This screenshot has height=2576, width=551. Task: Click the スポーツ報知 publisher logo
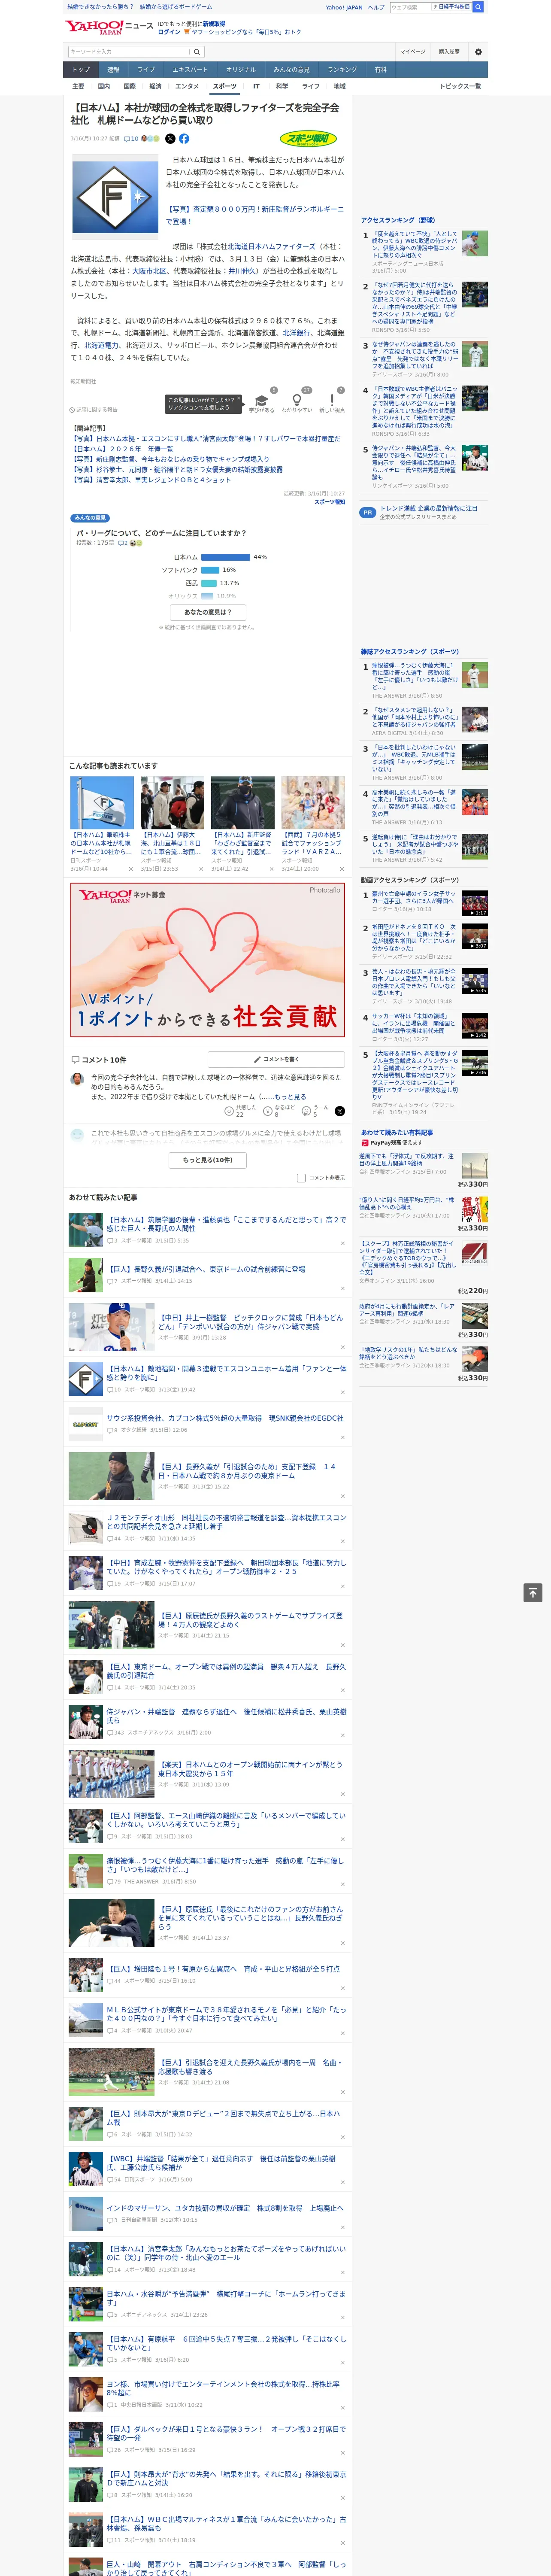(309, 139)
